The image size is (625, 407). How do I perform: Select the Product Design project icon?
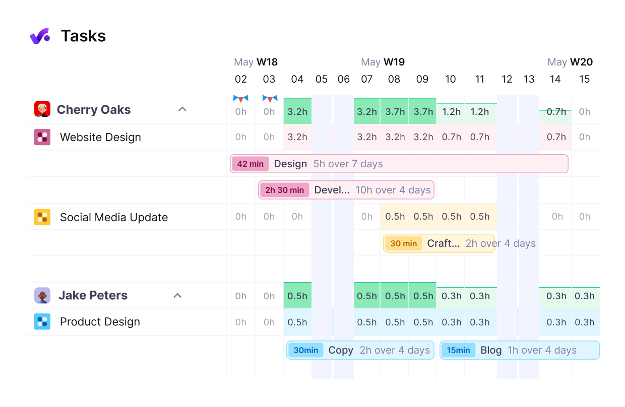pyautogui.click(x=42, y=322)
